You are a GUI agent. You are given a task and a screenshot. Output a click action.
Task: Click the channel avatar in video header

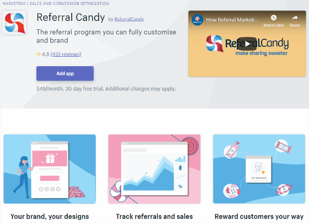click(198, 20)
